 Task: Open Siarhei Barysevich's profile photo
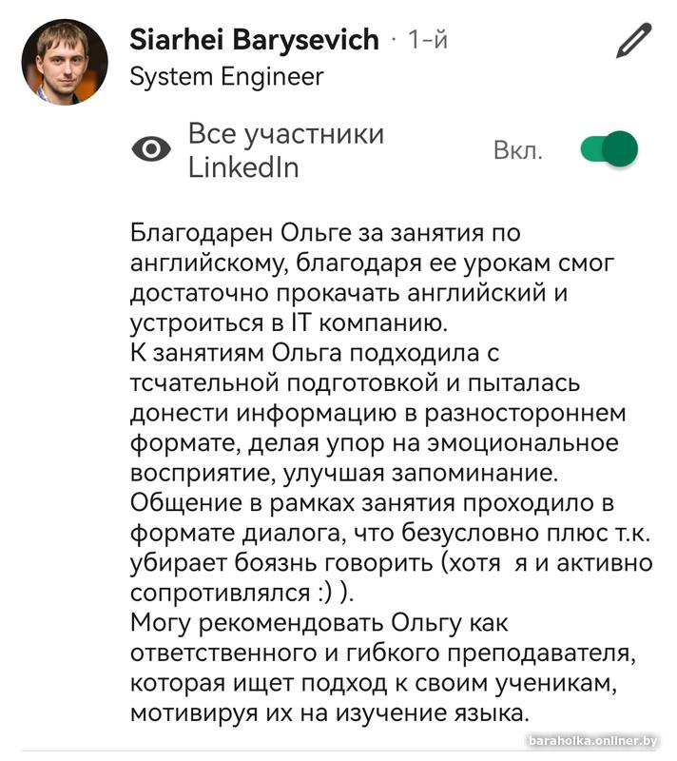[65, 62]
